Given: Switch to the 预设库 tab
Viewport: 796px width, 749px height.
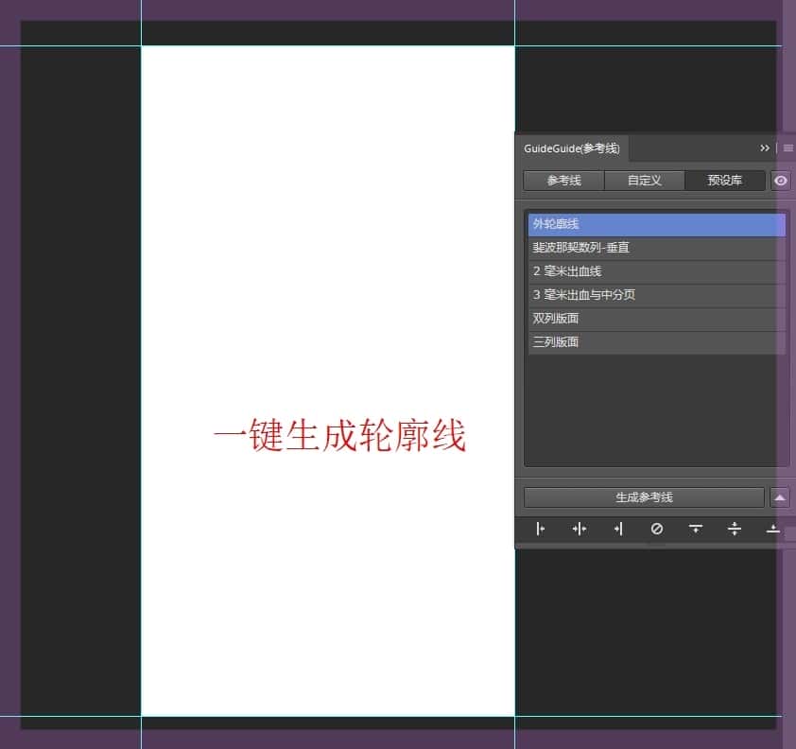Looking at the screenshot, I should pos(724,181).
